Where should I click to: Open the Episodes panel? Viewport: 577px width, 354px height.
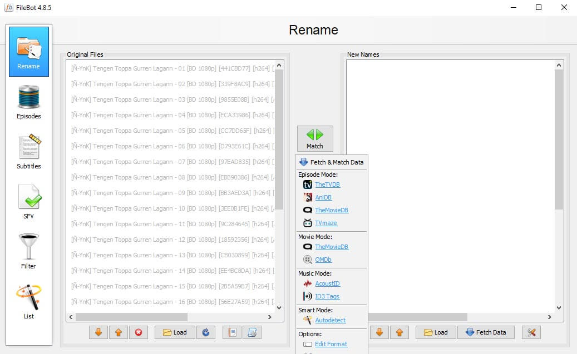(29, 102)
